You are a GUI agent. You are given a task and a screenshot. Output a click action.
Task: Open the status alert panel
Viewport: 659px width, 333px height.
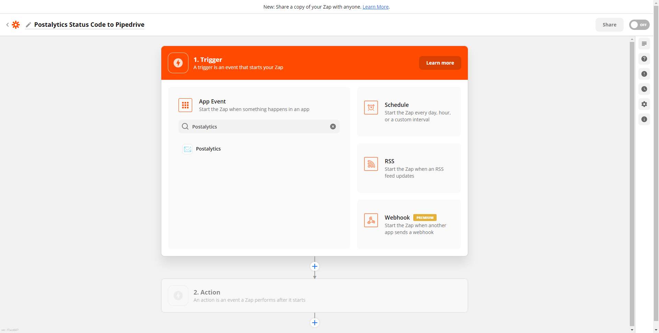(644, 74)
